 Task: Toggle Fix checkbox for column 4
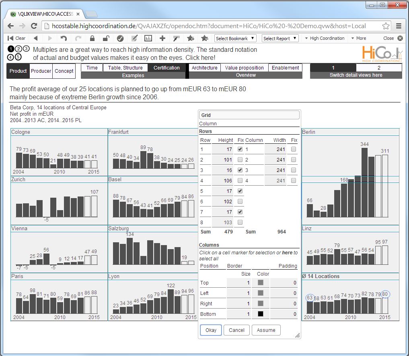pos(294,180)
